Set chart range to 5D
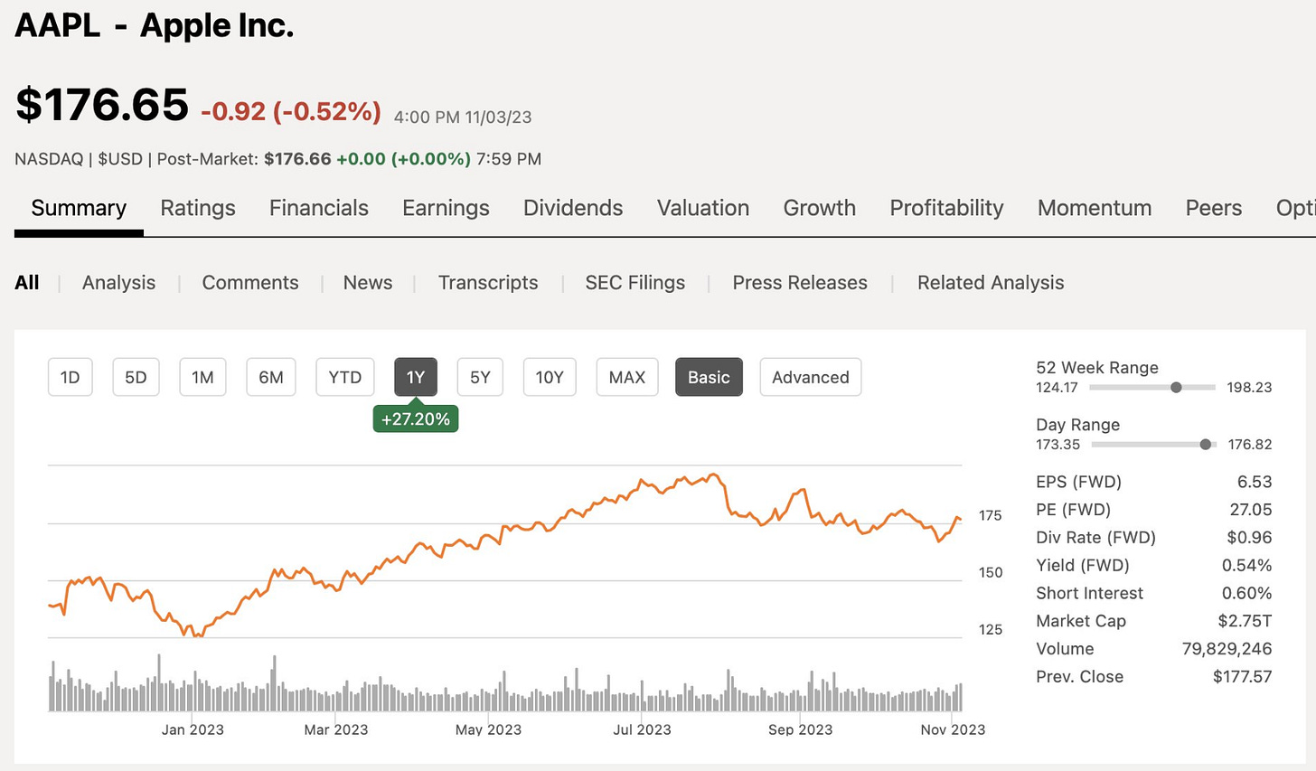 (x=136, y=377)
